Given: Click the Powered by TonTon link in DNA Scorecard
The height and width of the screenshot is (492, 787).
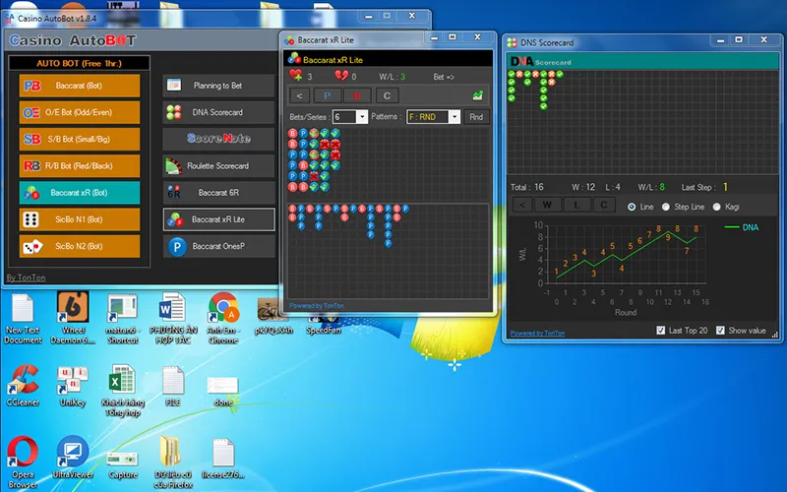Looking at the screenshot, I should click(x=538, y=334).
